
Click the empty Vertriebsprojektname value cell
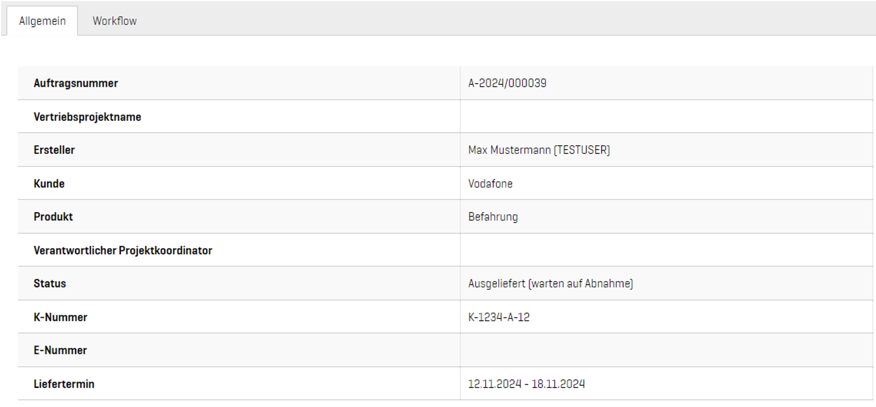[x=665, y=117]
